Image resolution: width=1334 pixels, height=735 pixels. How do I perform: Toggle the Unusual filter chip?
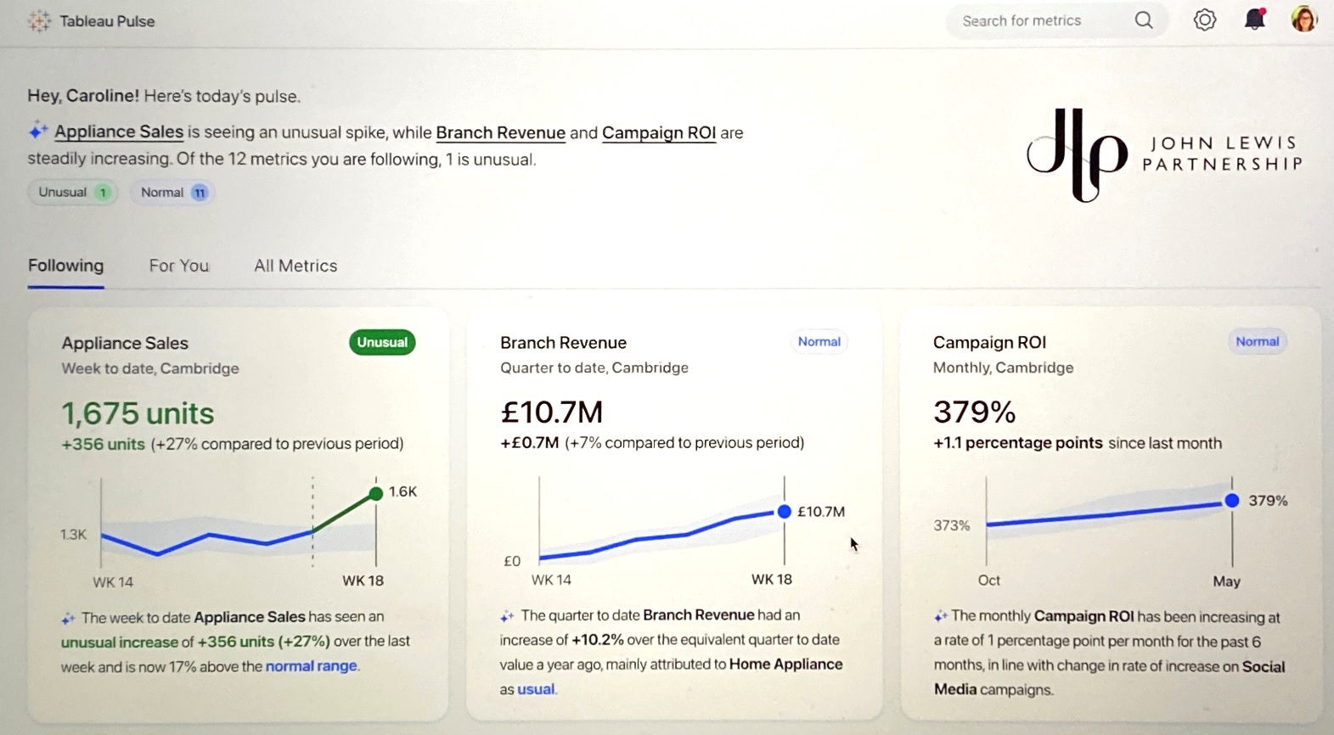pos(73,193)
